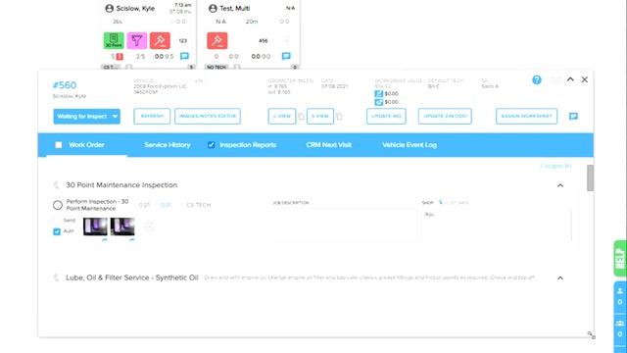Click the user avatar icon beside Scislow, Kyle
Screen dimensions: 627x353
(x=109, y=9)
